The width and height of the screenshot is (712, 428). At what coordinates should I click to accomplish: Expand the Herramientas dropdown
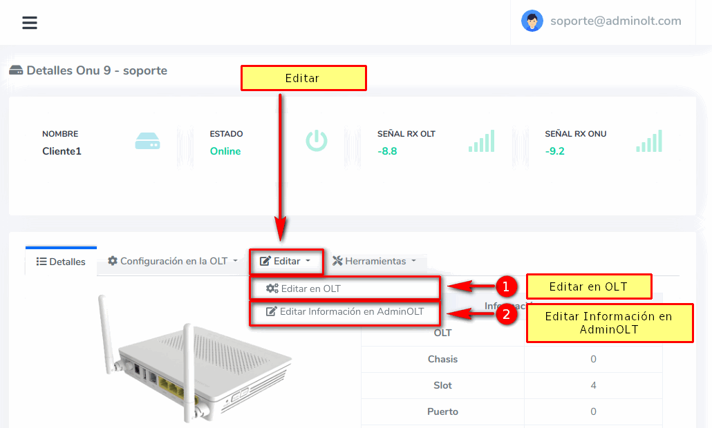tap(375, 261)
